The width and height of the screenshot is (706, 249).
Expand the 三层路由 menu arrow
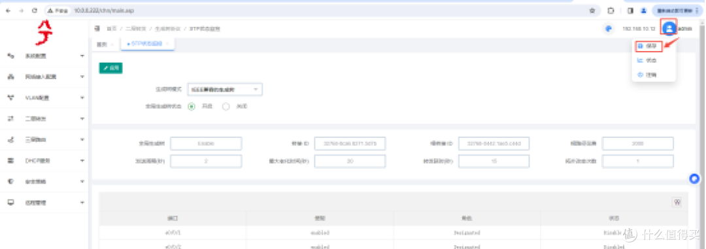tap(82, 140)
